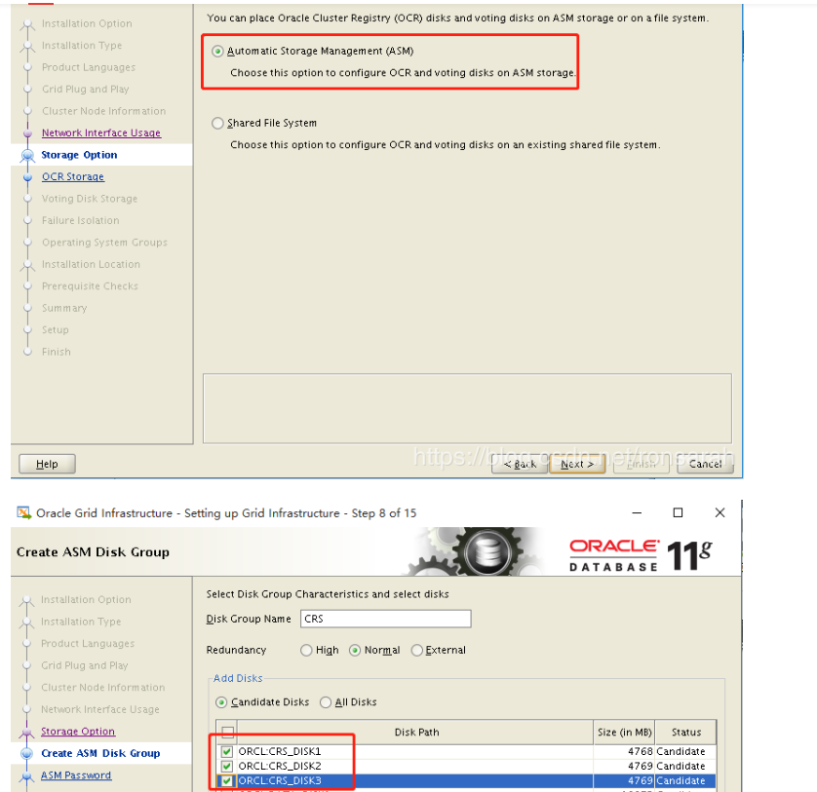The height and width of the screenshot is (792, 817).
Task: Click the ORCL:CRS_DISK2 path text
Action: [x=280, y=766]
